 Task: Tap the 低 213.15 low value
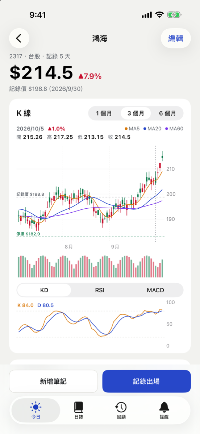90,137
